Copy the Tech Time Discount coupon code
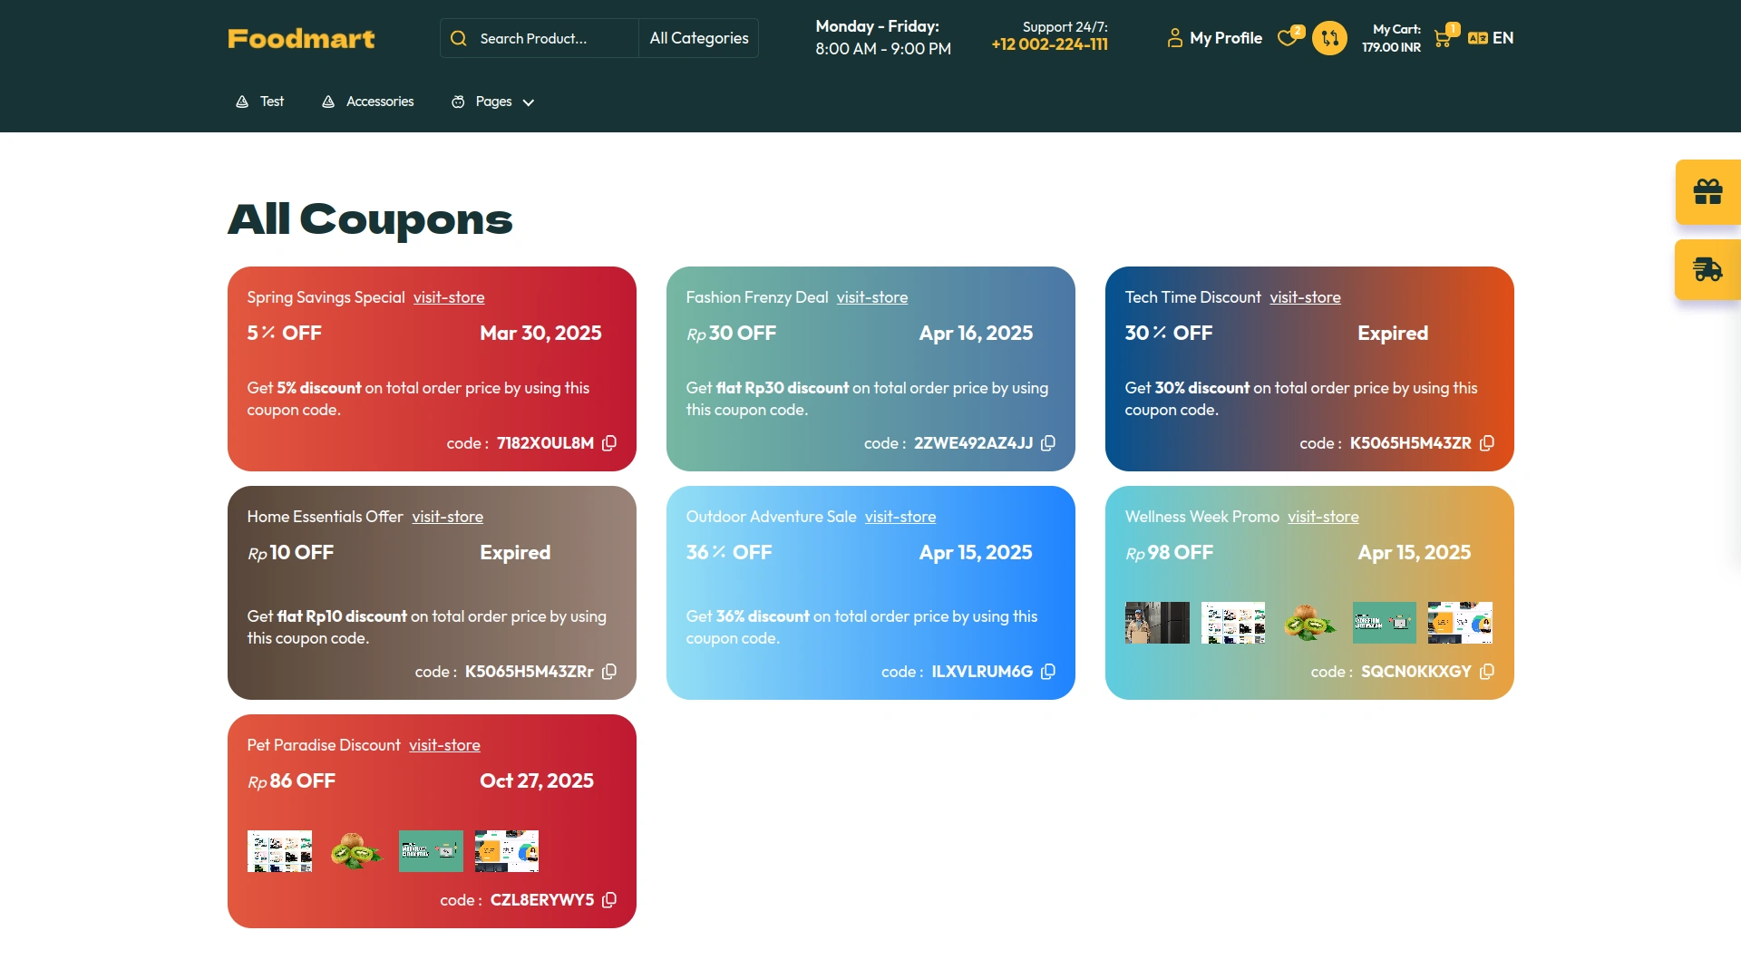Screen dimensions: 1741x979 (1486, 443)
